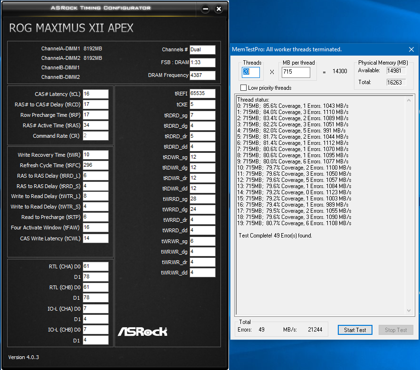Screen dimensions: 420x370
Task: Enable Low priority threads checkbox
Action: [x=243, y=88]
